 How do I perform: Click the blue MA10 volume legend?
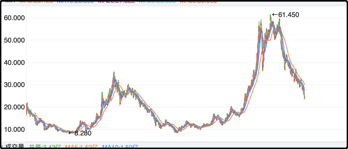[120, 146]
